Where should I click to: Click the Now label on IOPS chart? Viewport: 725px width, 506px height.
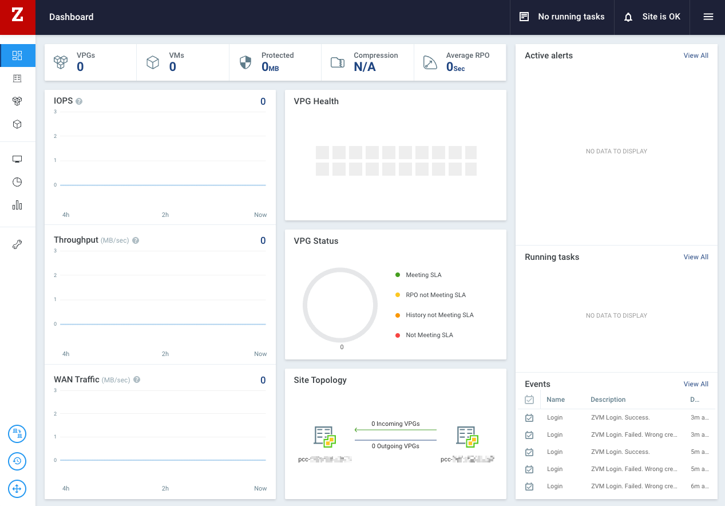pos(260,215)
